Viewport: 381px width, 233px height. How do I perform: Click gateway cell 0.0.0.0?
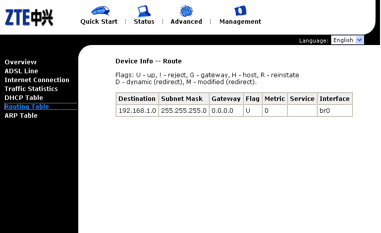coord(226,111)
